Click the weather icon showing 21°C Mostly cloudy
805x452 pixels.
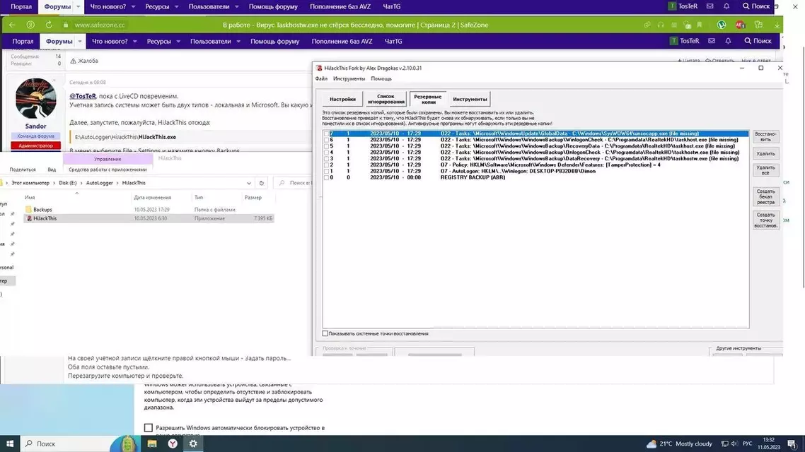651,444
